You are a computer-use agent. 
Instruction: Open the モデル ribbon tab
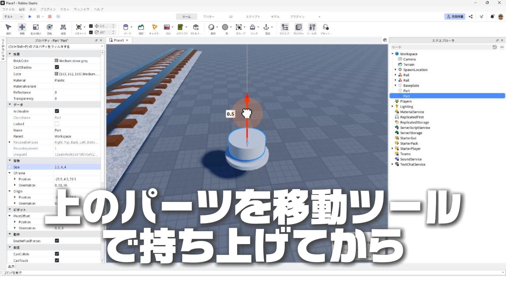275,17
